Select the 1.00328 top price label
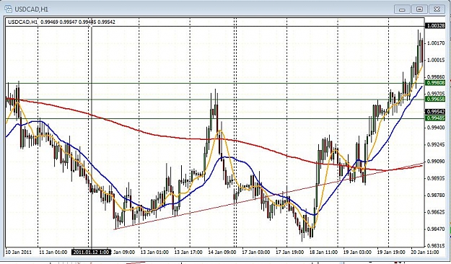The width and height of the screenshot is (451, 264). pos(436,26)
